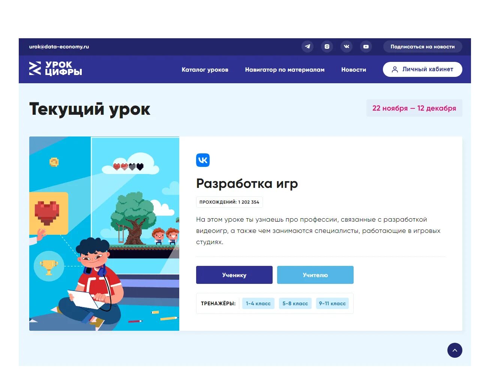Click the 22 ноября — 12 декабря date badge
Viewport: 480px width, 384px height.
click(414, 108)
